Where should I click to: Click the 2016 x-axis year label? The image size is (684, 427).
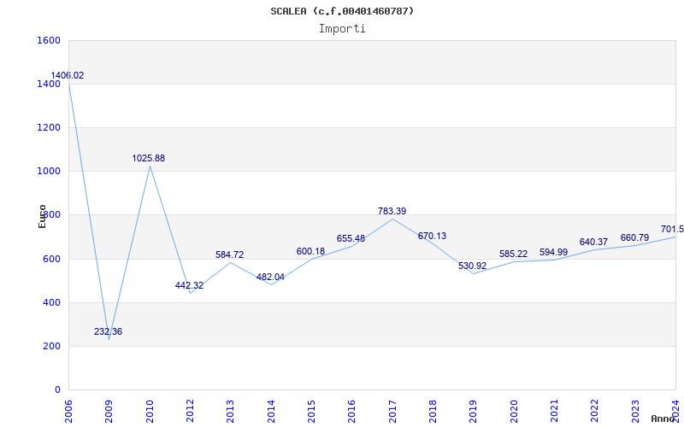pos(352,411)
